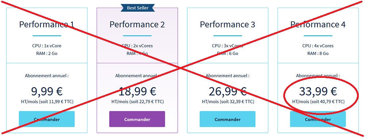
Task: Click Commander button under Performance 1
Action: pyautogui.click(x=47, y=119)
